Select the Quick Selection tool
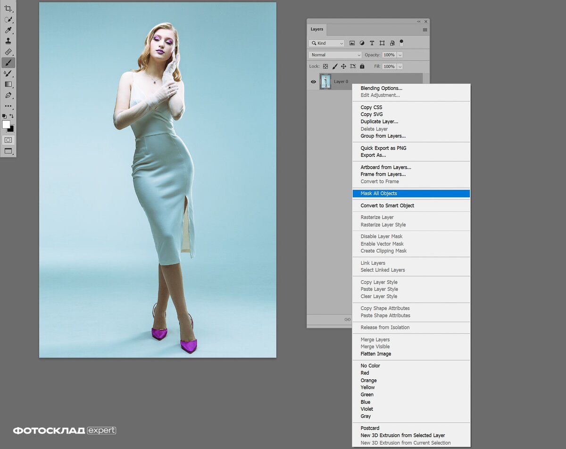Viewport: 566px width, 449px height. (x=8, y=19)
